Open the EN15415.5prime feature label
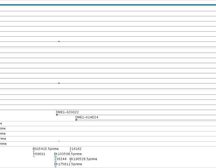Screen dimensions: 216x168 pyautogui.click(x=46, y=149)
